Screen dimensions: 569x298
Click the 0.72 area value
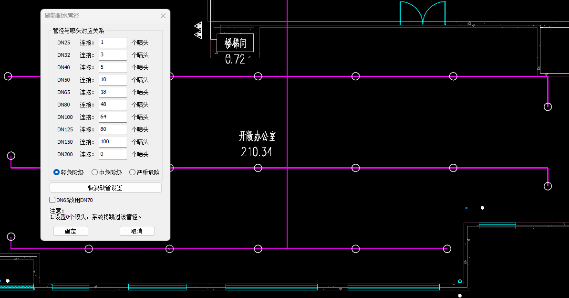point(235,59)
